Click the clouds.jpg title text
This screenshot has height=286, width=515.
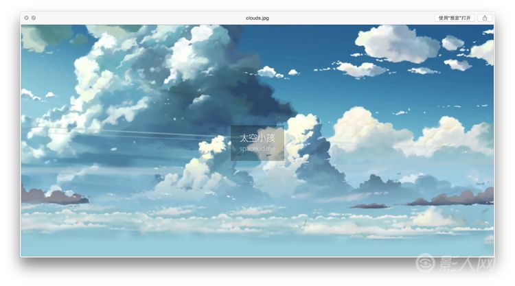[x=257, y=18]
